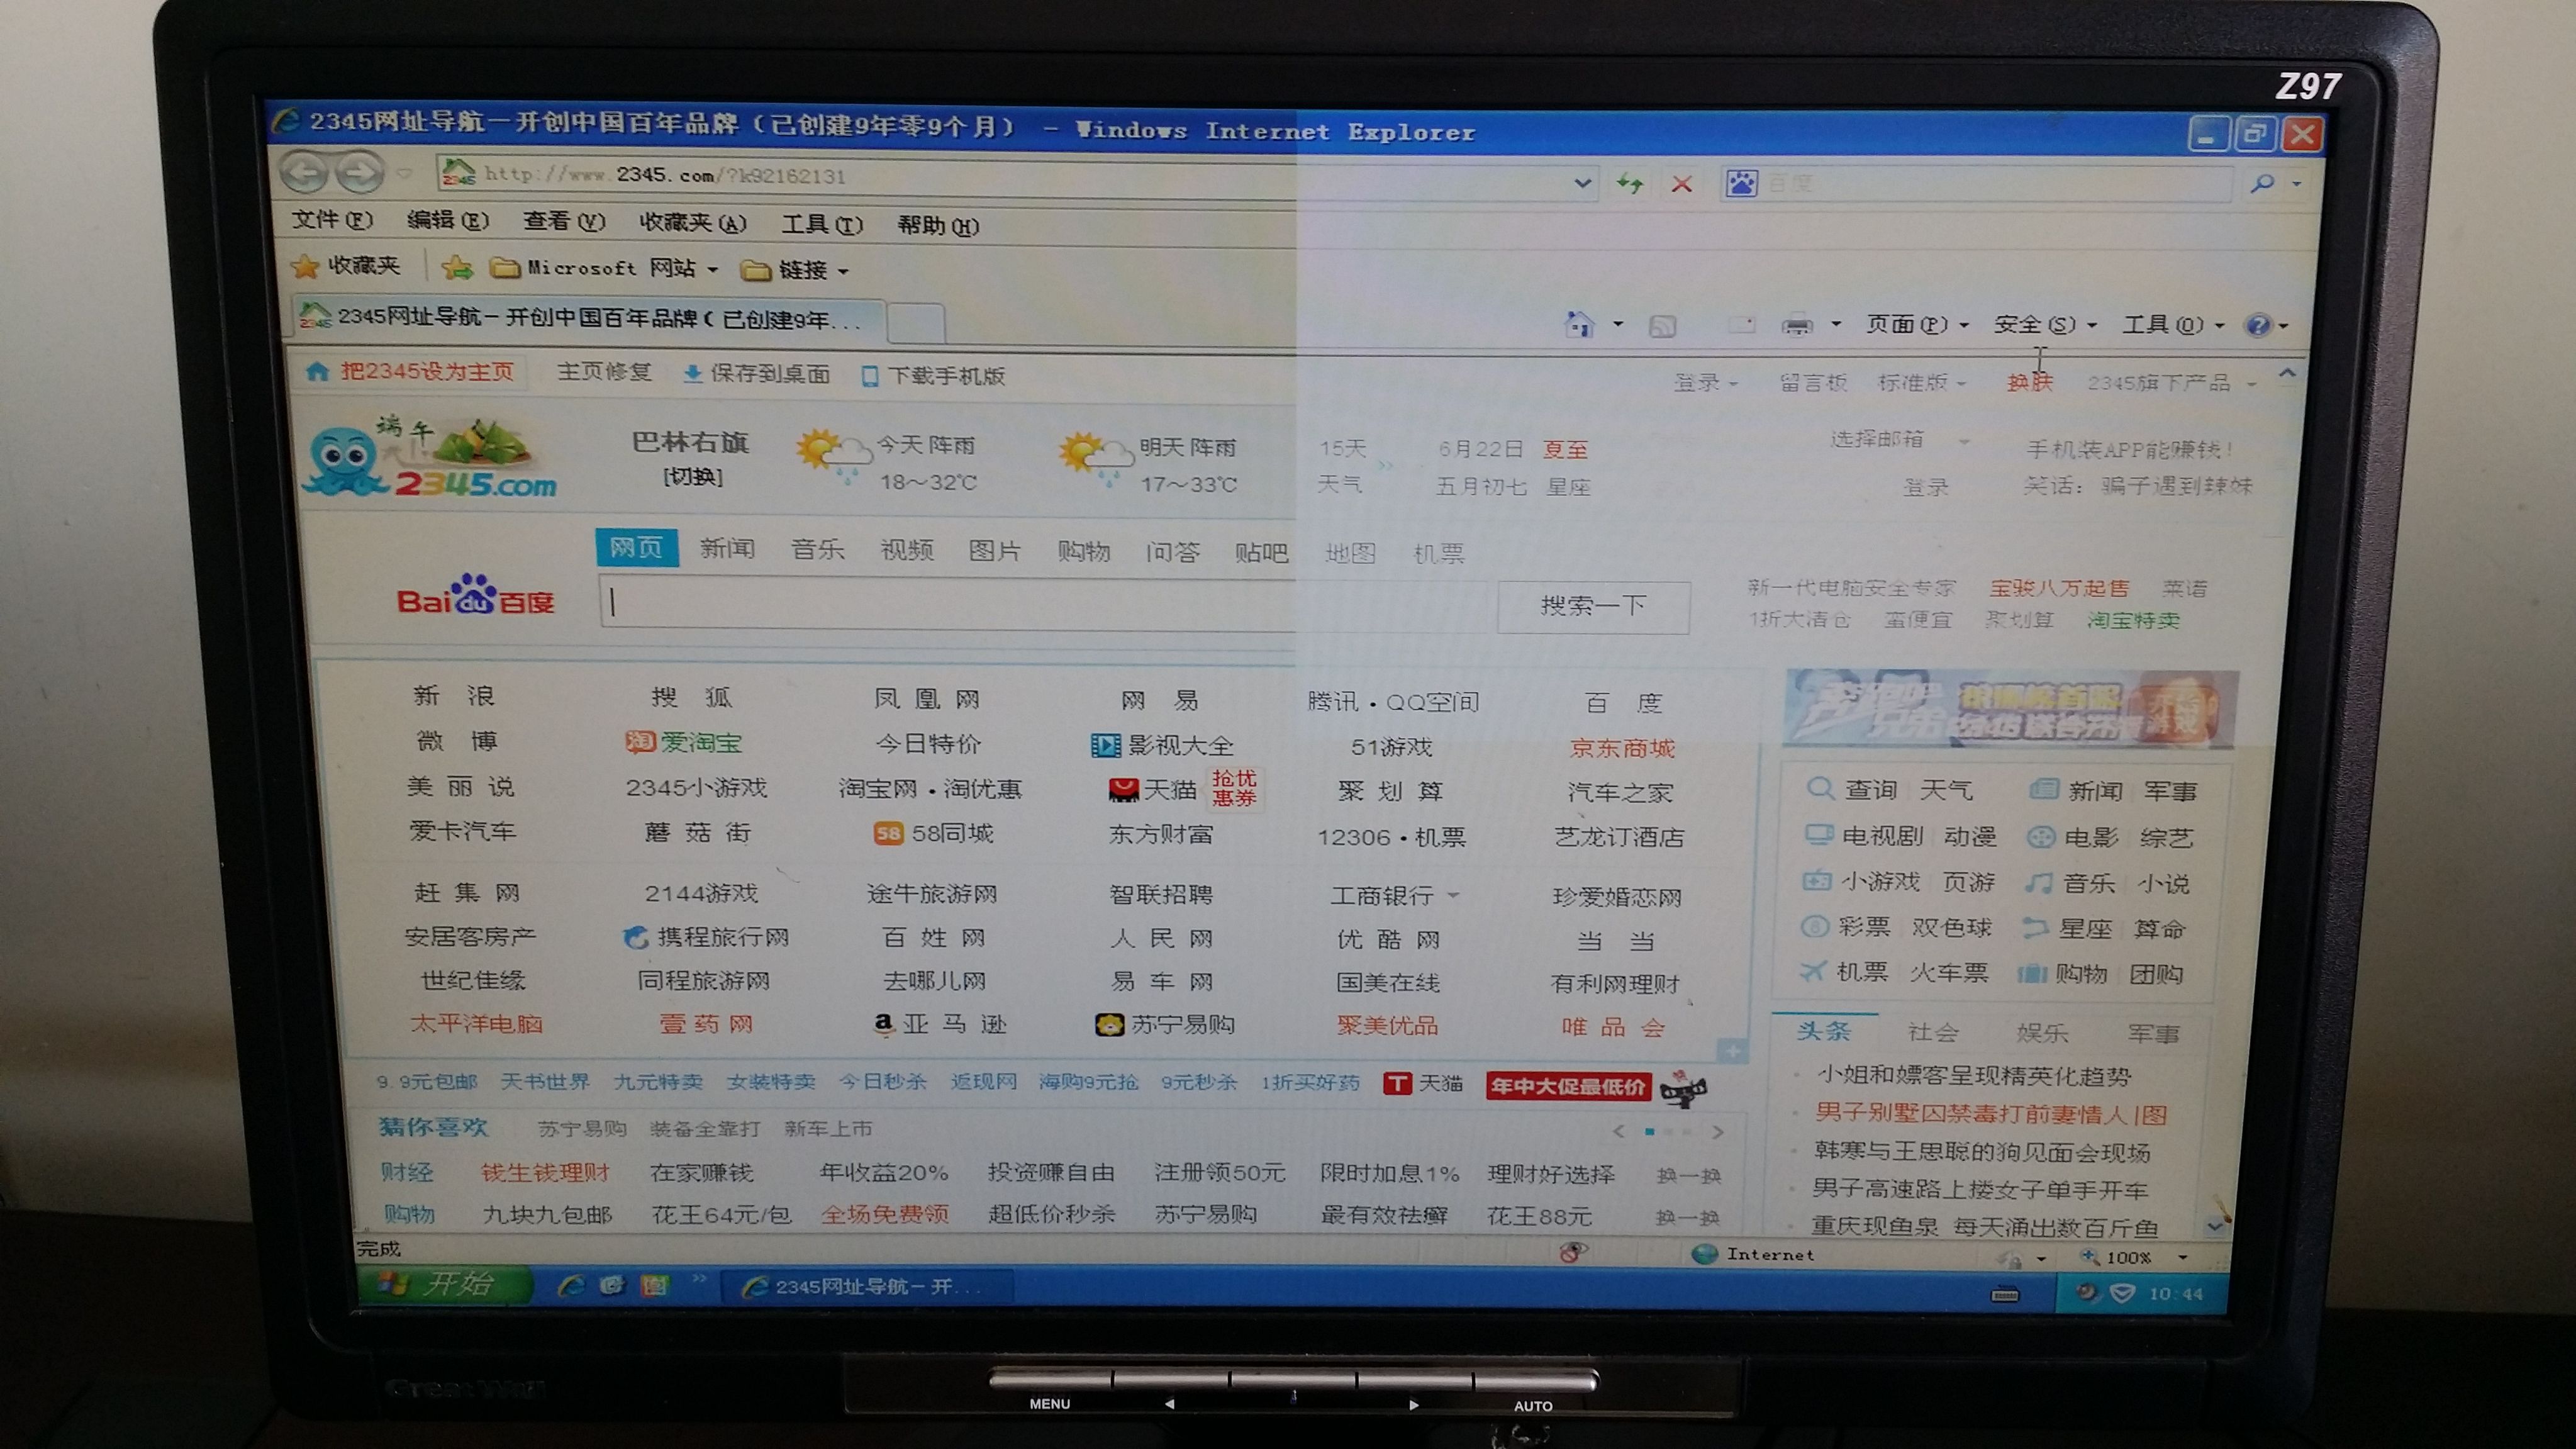Click 把2345设为主页 link
Image resolution: width=2576 pixels, height=1449 pixels.
(x=413, y=371)
